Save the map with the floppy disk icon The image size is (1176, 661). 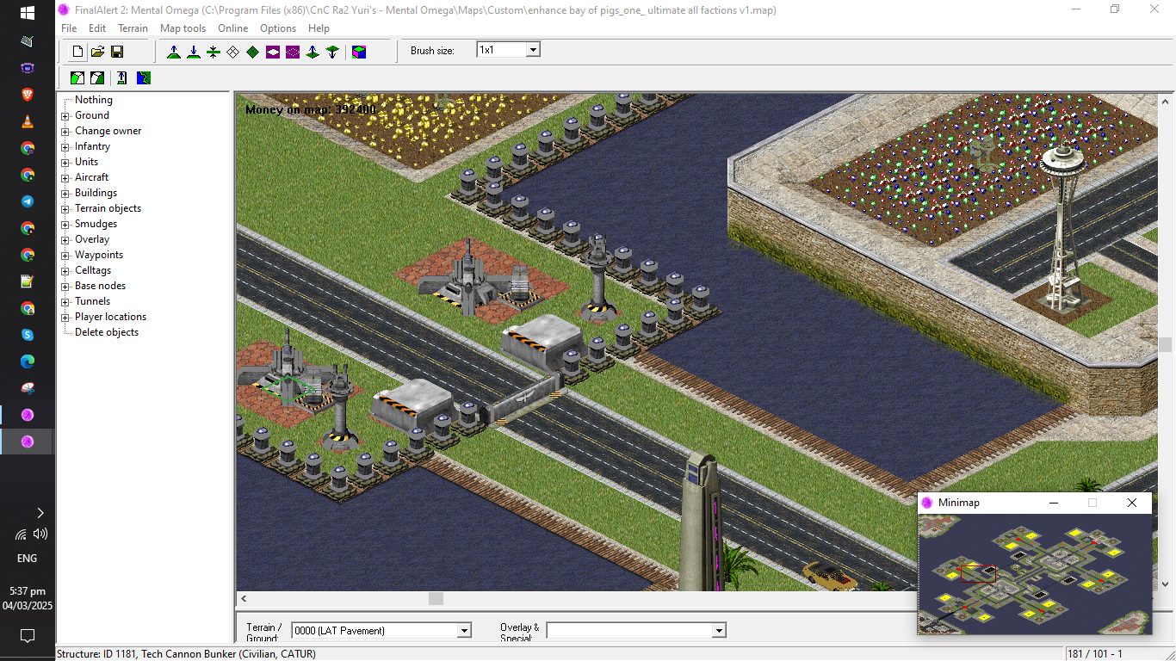click(117, 52)
